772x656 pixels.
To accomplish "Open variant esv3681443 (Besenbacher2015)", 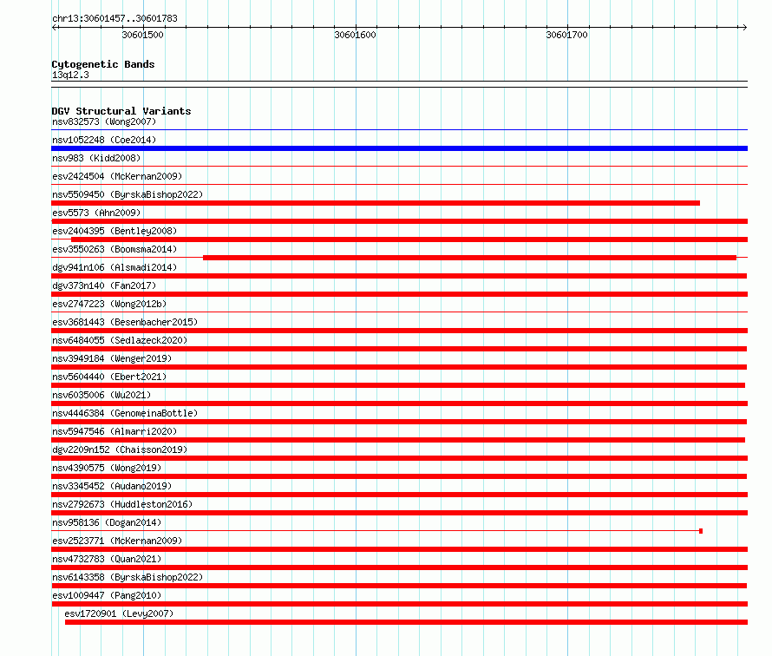I will click(x=125, y=322).
